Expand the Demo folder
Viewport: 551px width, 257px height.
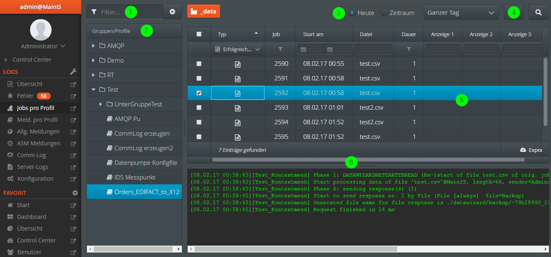tap(94, 60)
